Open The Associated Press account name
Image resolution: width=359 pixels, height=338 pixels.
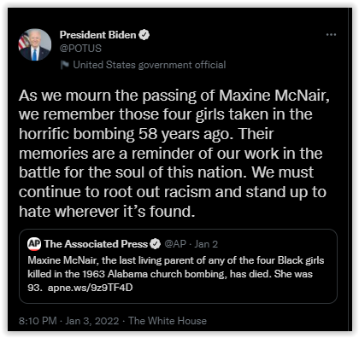[x=96, y=244]
